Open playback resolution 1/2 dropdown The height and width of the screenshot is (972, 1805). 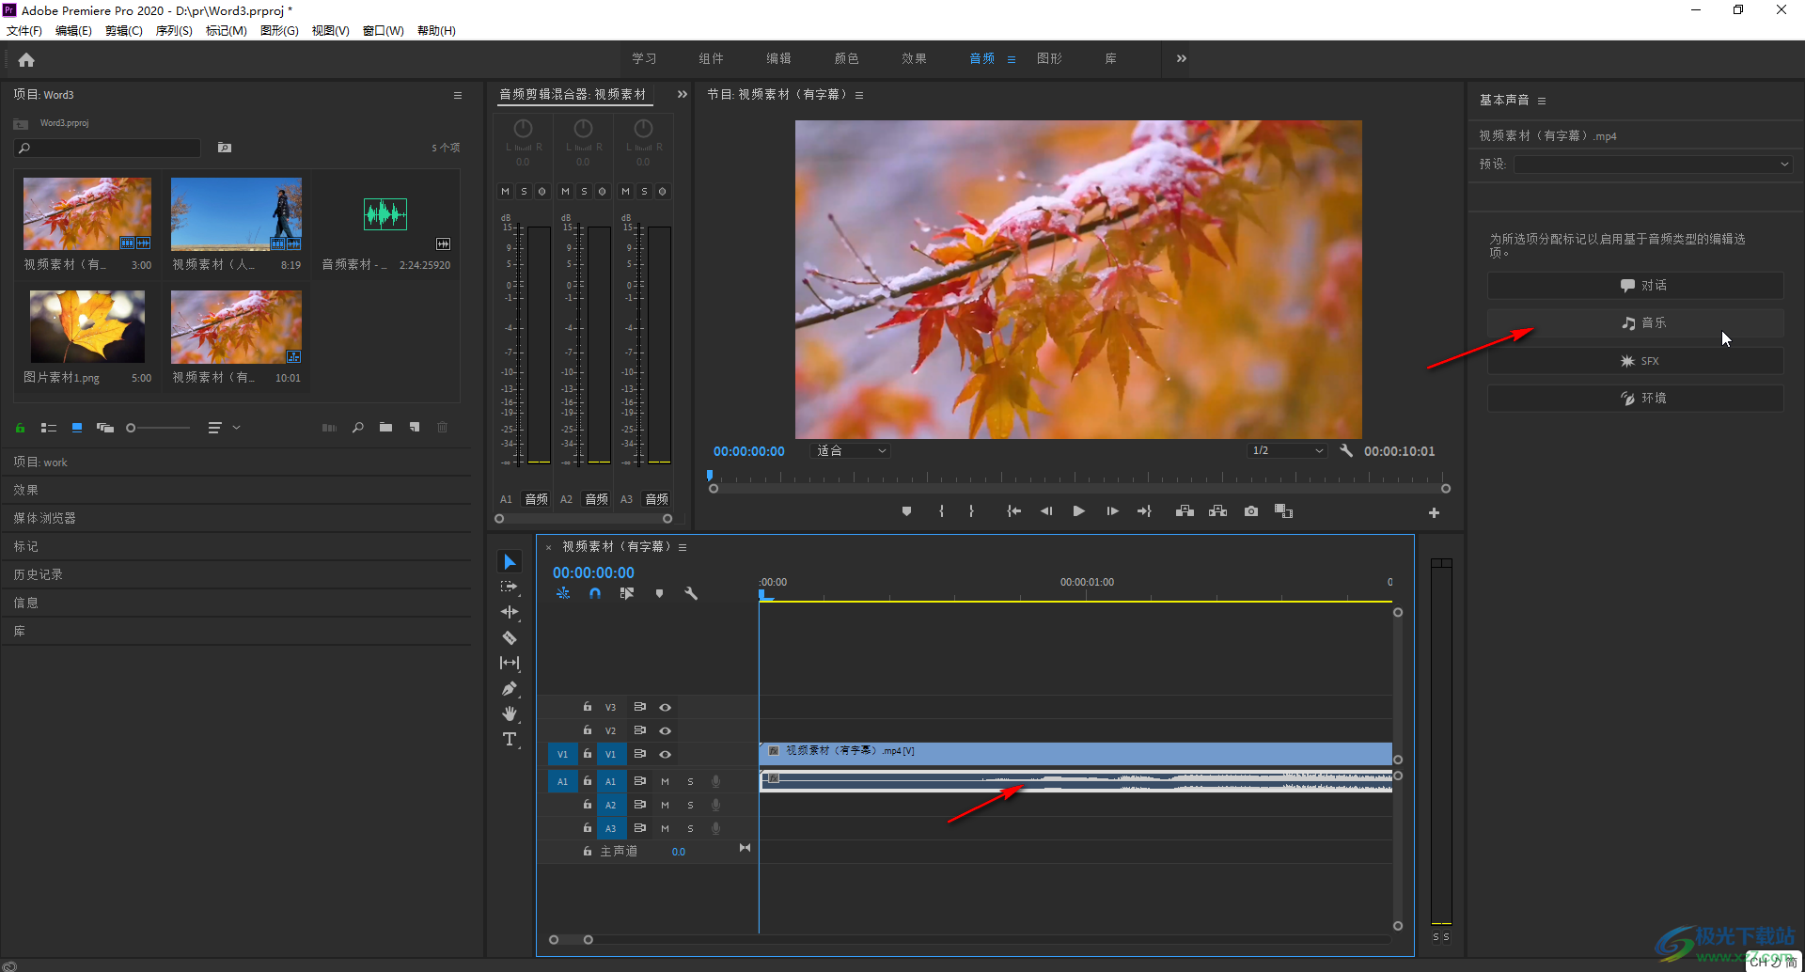[1286, 450]
